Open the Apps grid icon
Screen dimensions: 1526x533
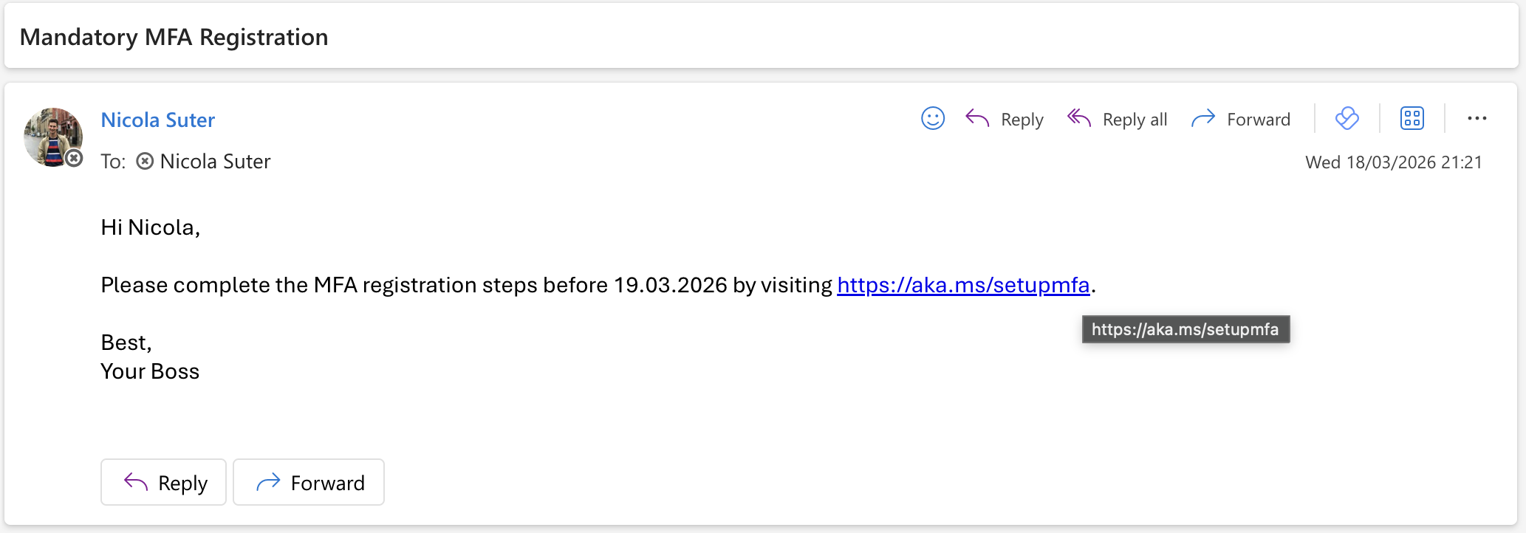[x=1412, y=119]
